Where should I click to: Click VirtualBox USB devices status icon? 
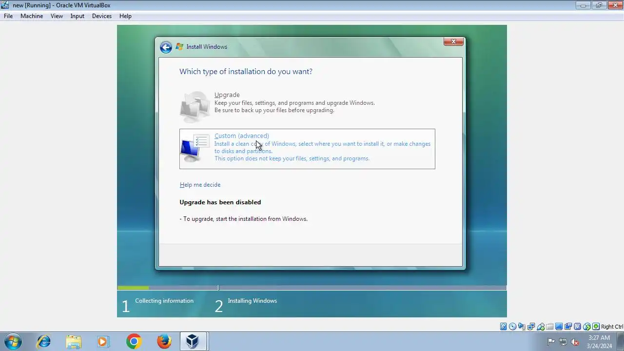click(541, 327)
